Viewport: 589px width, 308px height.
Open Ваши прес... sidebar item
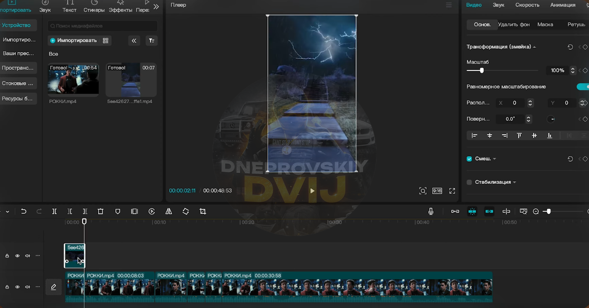pos(19,53)
